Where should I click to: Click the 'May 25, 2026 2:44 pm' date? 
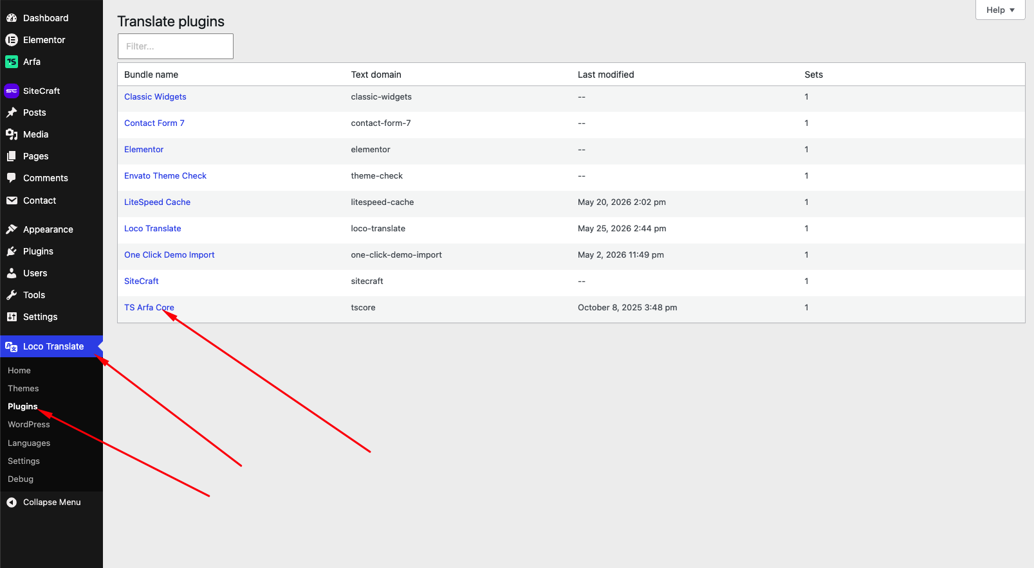coord(622,229)
